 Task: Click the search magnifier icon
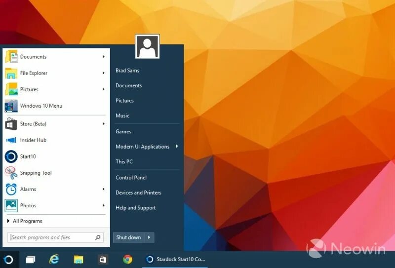(98, 237)
